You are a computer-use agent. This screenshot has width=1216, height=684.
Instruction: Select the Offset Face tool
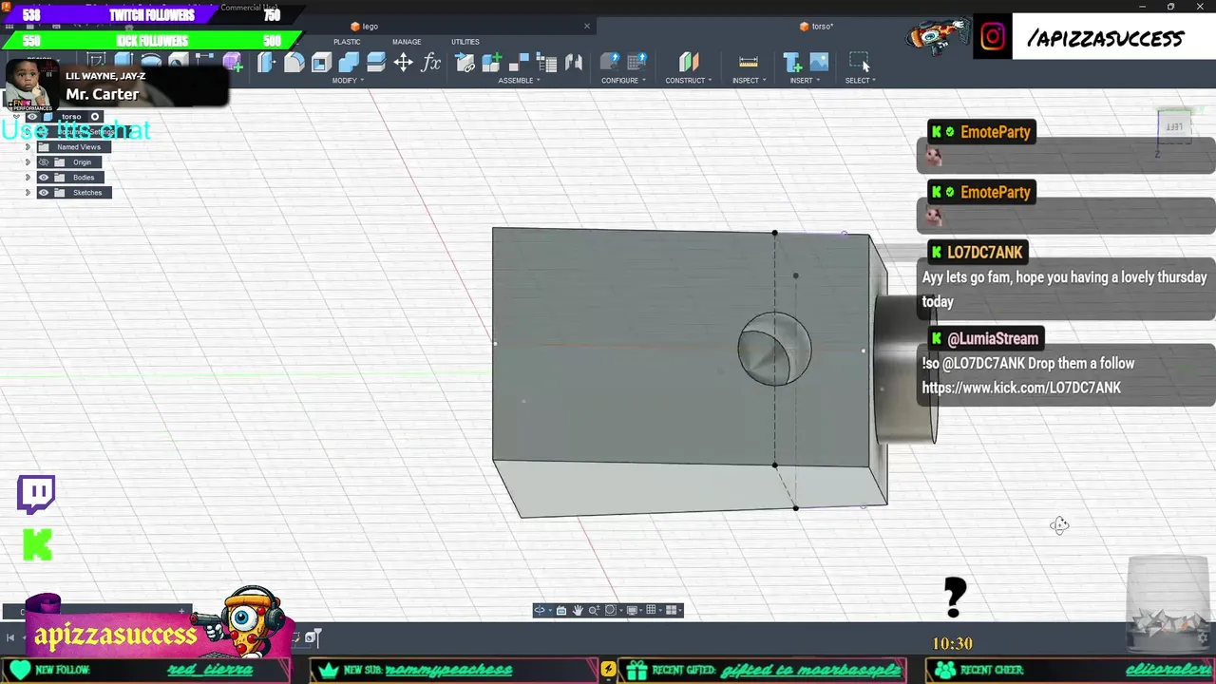376,63
